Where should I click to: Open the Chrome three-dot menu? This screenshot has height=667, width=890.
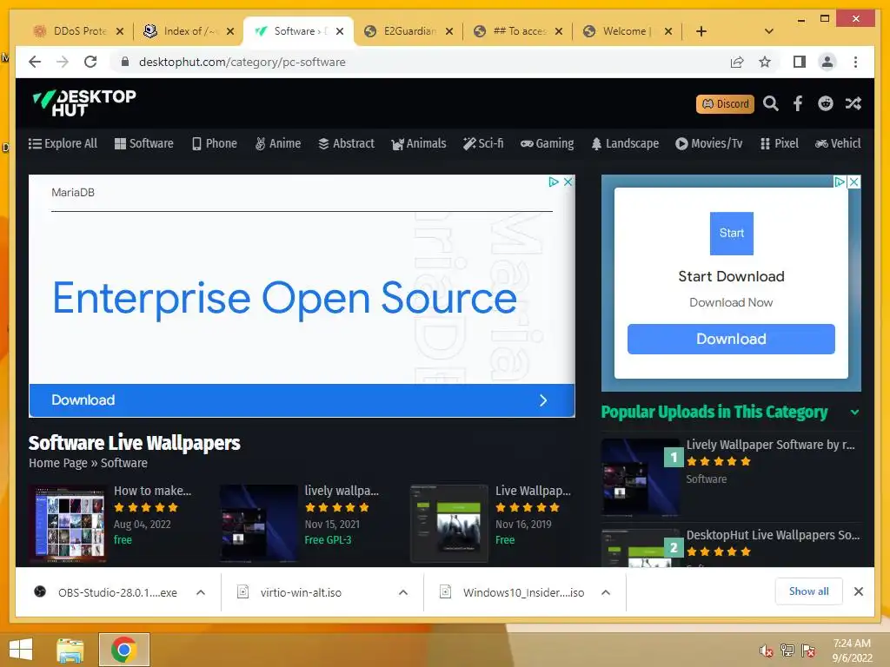point(855,62)
